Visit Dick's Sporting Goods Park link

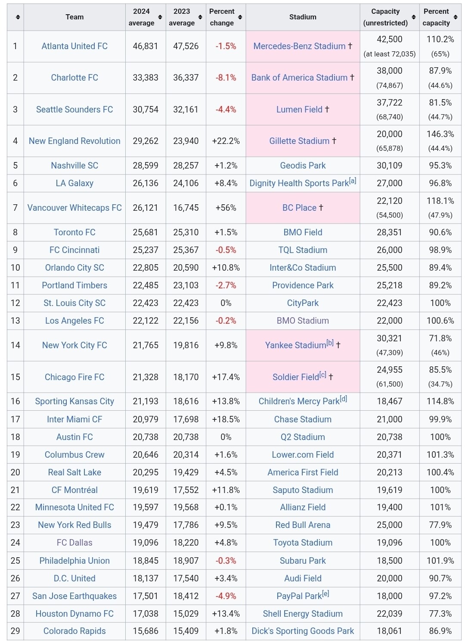point(303,631)
